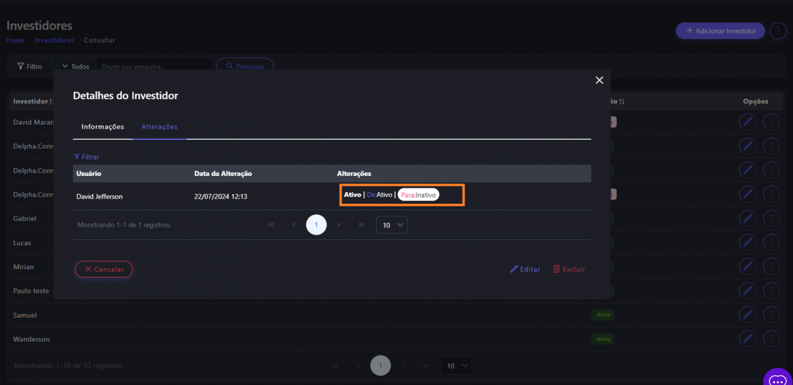Screen dimensions: 793x385
Task: Open the chat widget bubble icon
Action: coord(777,378)
